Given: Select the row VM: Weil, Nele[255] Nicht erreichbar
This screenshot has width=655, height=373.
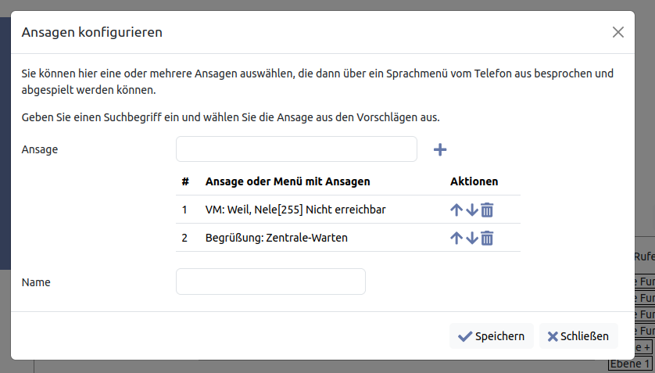Looking at the screenshot, I should click(295, 210).
